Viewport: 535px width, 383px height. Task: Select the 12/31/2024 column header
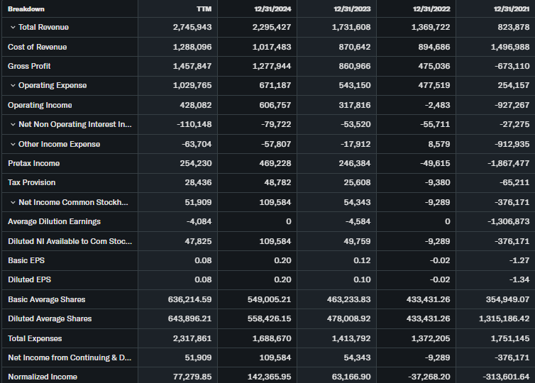tap(278, 9)
